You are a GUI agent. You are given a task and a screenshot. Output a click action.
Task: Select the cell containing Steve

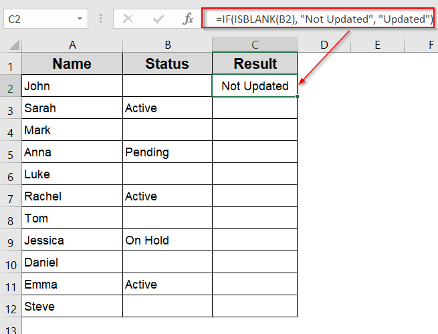pyautogui.click(x=72, y=306)
